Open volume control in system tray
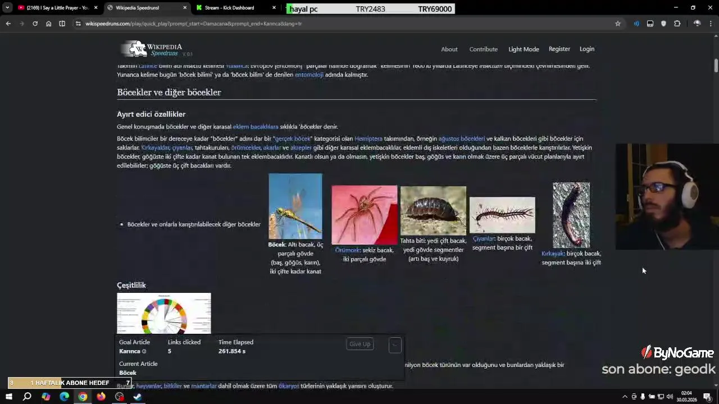Screen dimensions: 719x404 pos(670,397)
